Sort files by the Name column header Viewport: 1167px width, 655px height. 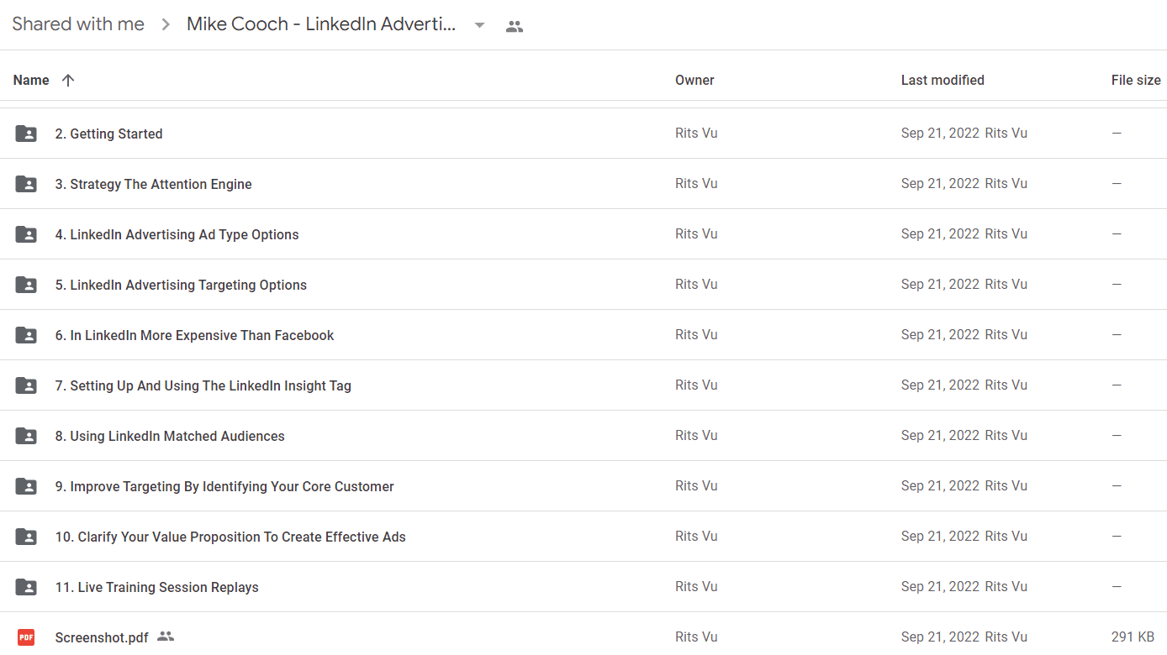tap(31, 80)
